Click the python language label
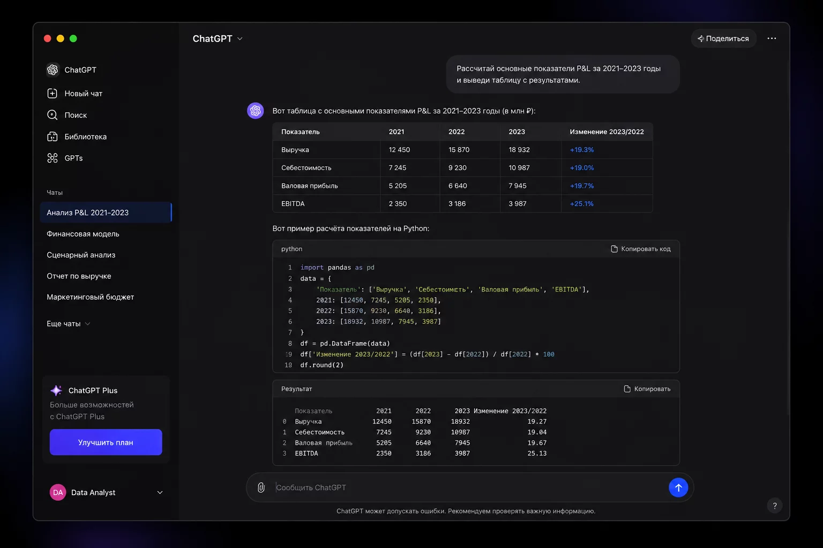The image size is (823, 548). point(291,249)
